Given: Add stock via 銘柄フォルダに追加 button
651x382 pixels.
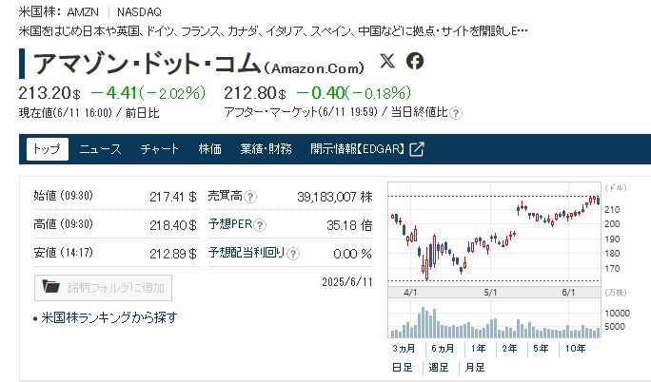Looking at the screenshot, I should [x=103, y=288].
